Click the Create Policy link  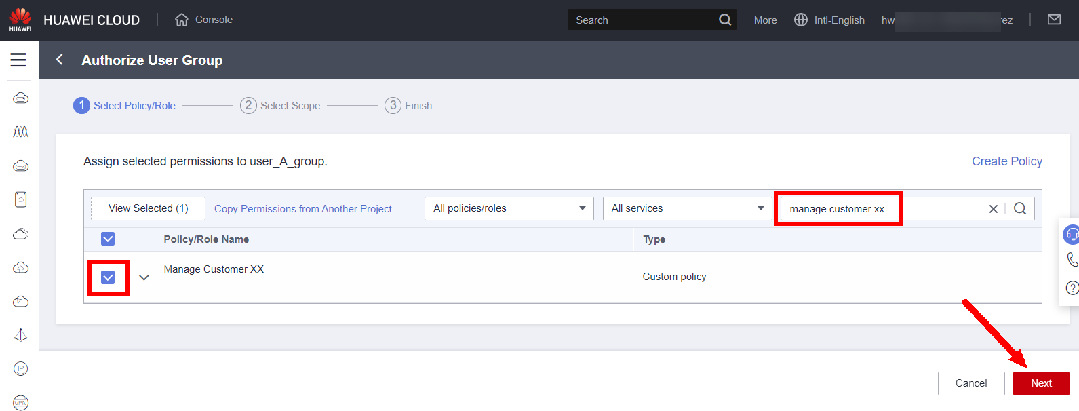pos(1006,161)
